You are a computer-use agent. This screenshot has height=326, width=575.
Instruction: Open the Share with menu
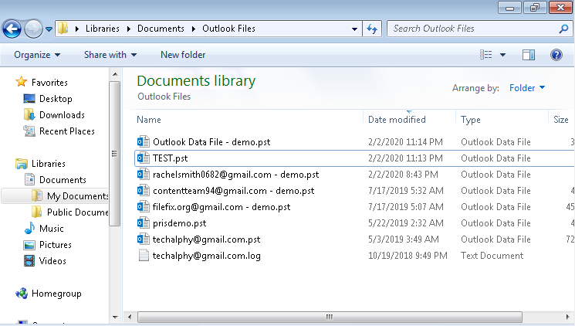(x=110, y=55)
